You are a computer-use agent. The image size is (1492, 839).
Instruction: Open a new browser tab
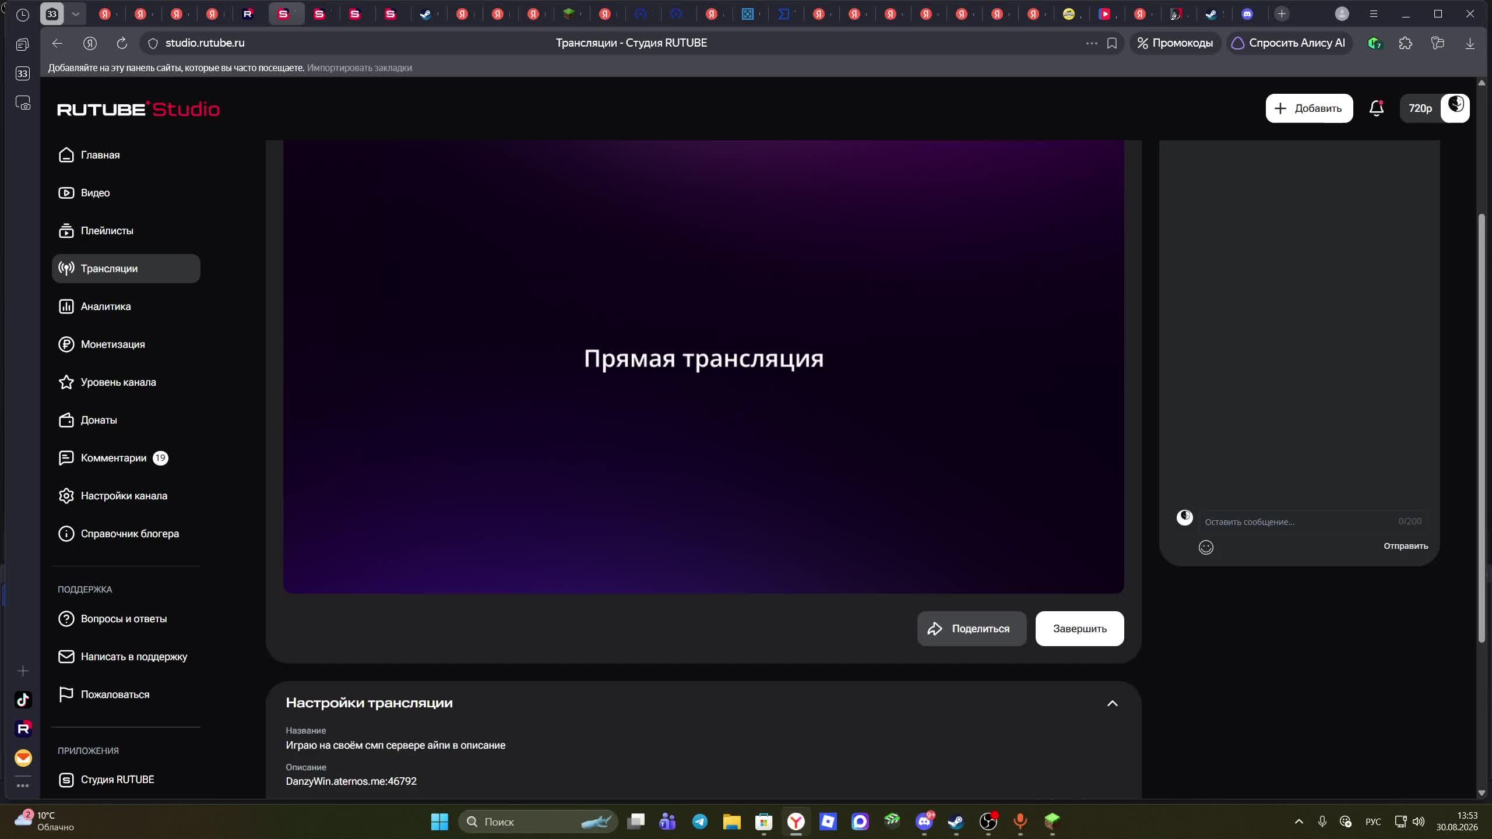[x=1282, y=14]
